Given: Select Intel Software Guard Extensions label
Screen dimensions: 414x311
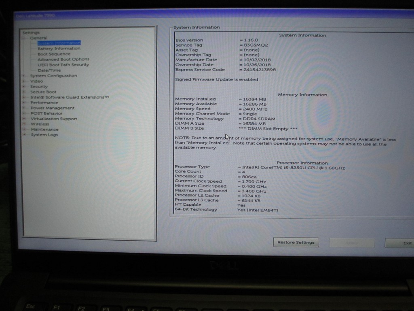Looking at the screenshot, I should (x=70, y=97).
